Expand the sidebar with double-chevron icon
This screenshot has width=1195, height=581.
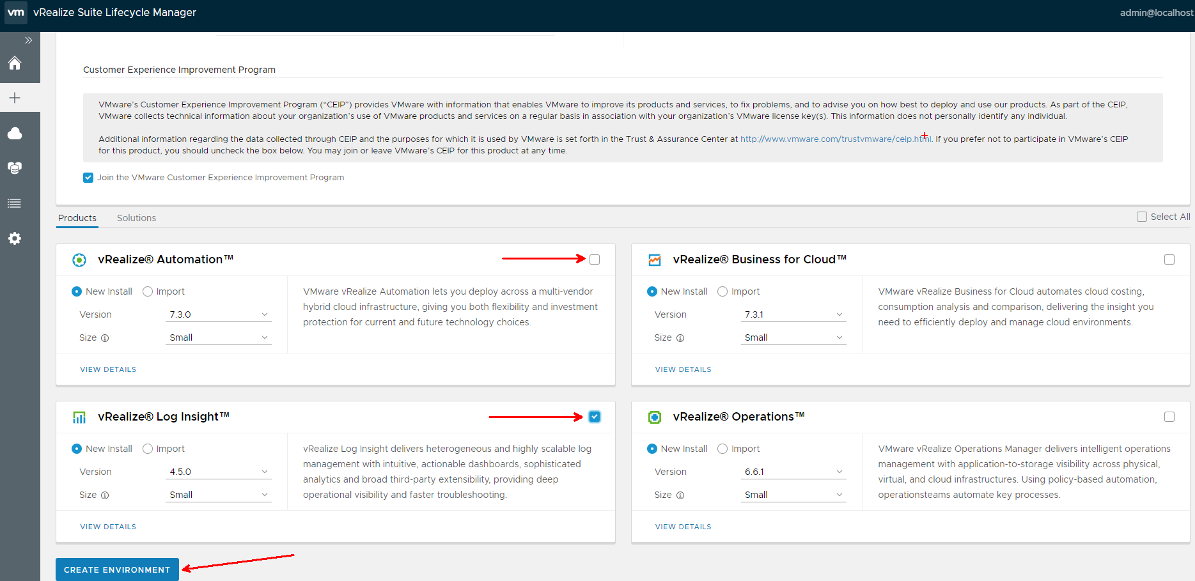[x=28, y=40]
